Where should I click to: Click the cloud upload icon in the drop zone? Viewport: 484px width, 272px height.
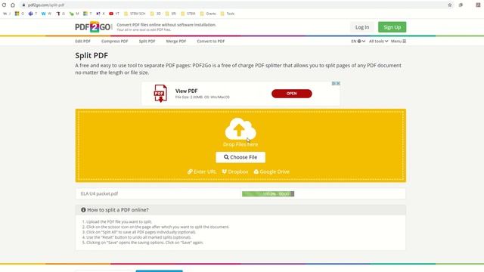240,129
